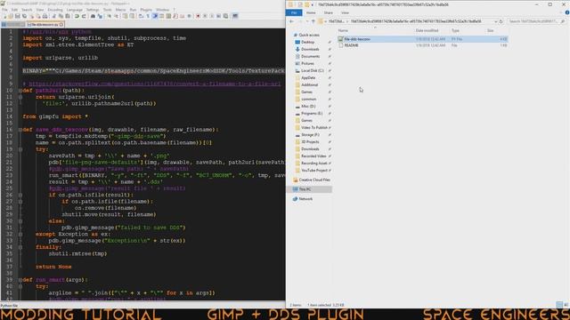Viewport: 570px width, 320px height.
Task: Click the Print icon in Notepad++ toolbar
Action: 45,16
